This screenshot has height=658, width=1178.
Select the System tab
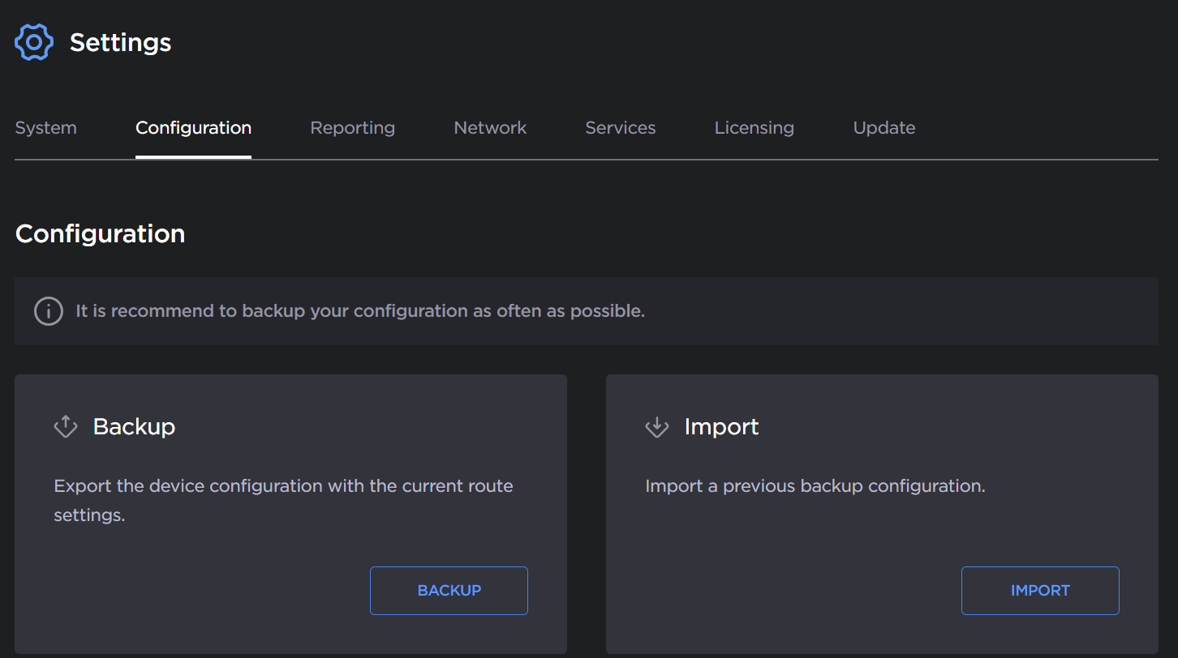click(45, 127)
